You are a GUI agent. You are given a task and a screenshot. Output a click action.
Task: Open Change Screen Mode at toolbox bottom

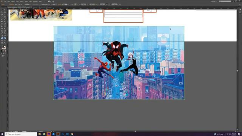3,56
